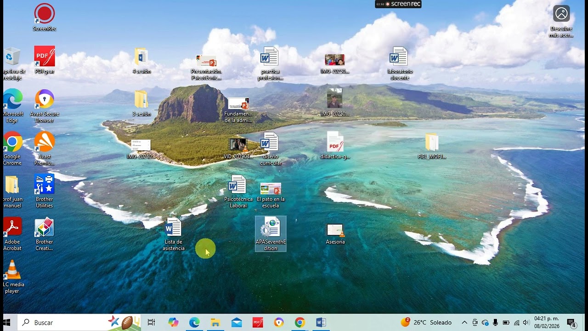Open the ScreenRec desktop shortcut

45,17
